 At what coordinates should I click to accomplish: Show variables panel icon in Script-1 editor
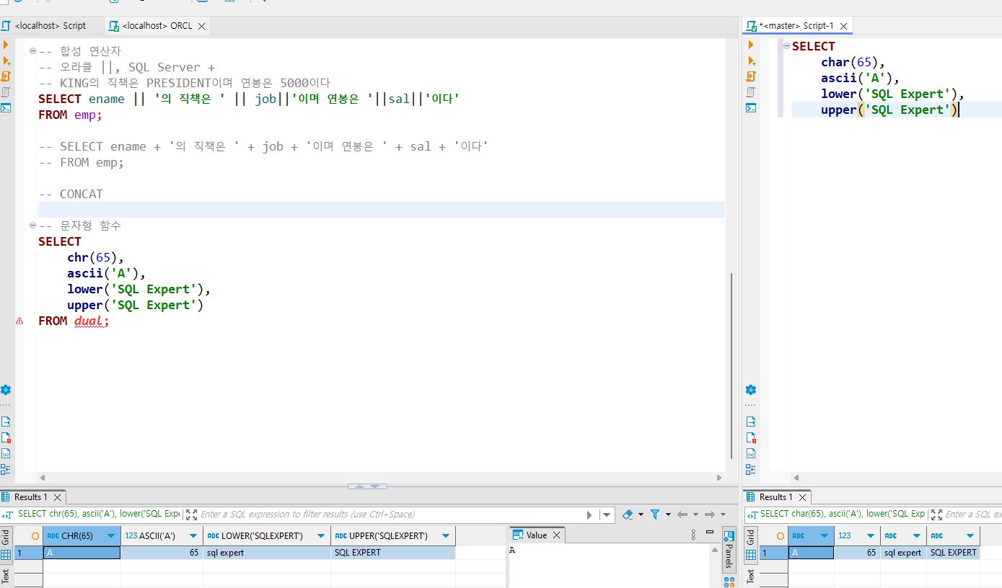coord(751,453)
